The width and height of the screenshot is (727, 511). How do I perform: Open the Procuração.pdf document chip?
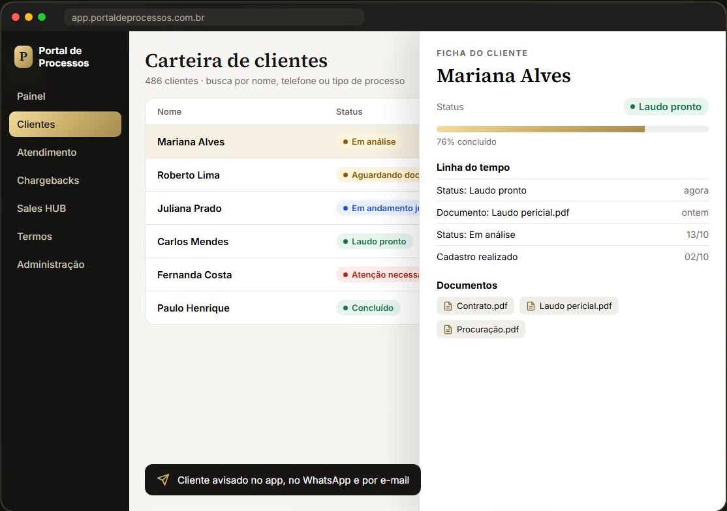pos(481,330)
